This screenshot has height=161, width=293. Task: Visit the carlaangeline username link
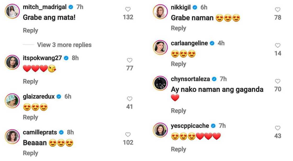click(189, 43)
